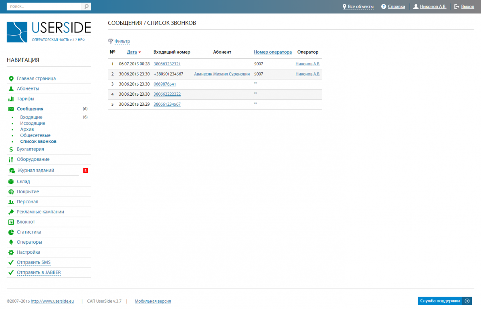Image resolution: width=481 pixels, height=309 pixels.
Task: Click into the search input field
Action: pos(44,7)
